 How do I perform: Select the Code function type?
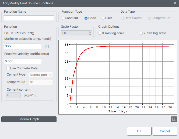point(90,18)
